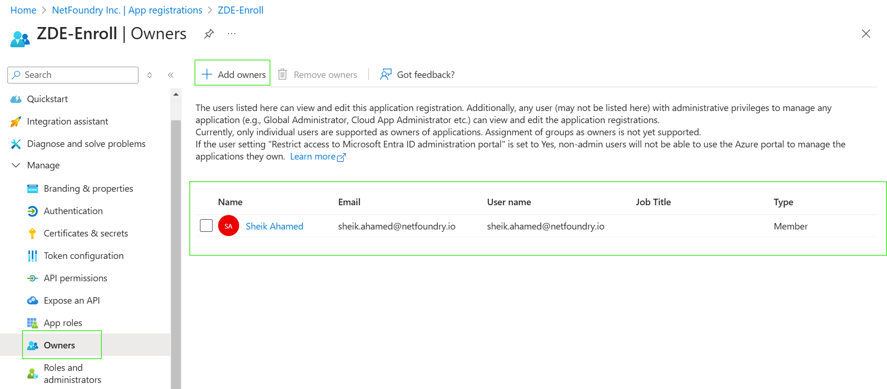The width and height of the screenshot is (887, 389).
Task: Click the sidebar scroll up arrow
Action: [176, 94]
